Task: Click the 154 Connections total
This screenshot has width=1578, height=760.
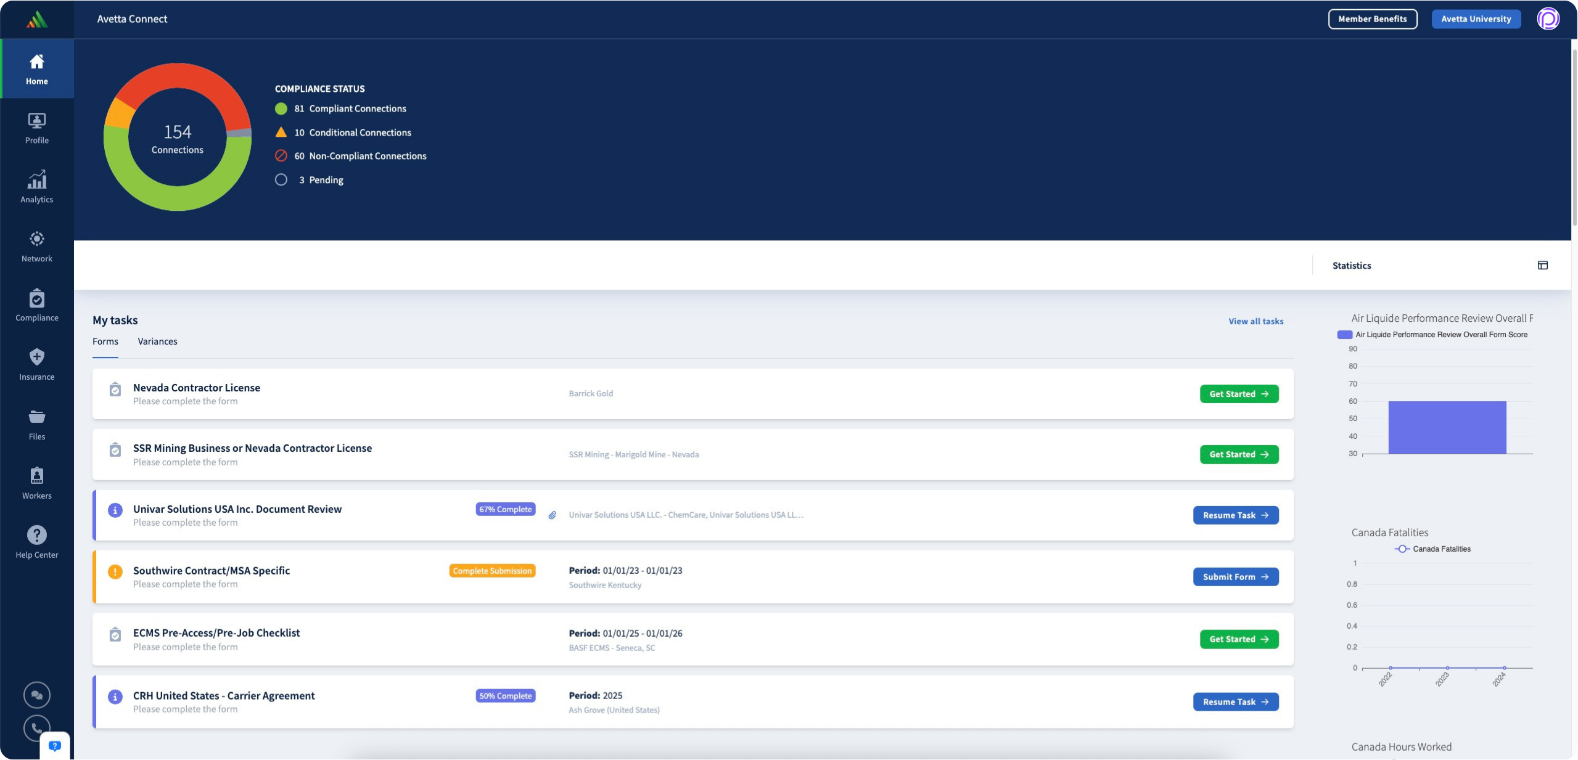Action: coord(178,139)
